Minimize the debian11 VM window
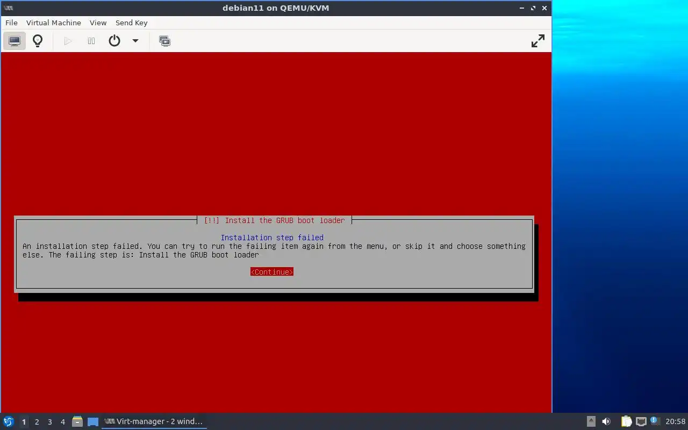 [522, 8]
